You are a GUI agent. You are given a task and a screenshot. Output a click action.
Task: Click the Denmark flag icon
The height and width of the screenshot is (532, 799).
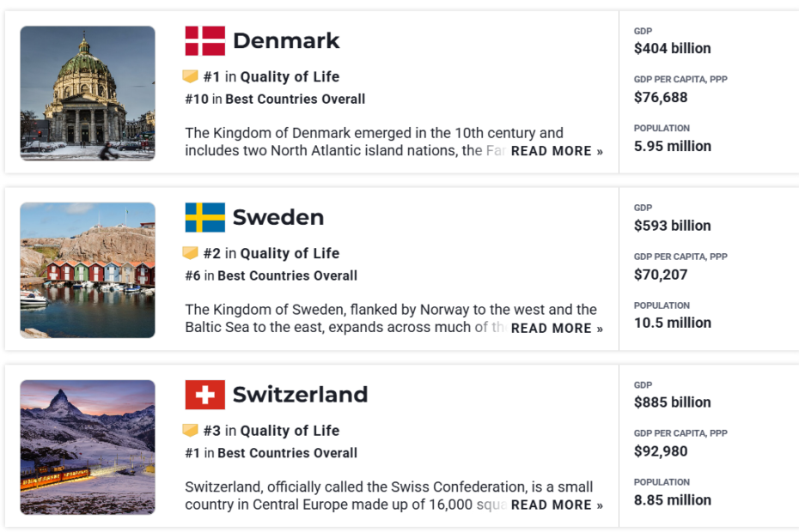click(204, 41)
